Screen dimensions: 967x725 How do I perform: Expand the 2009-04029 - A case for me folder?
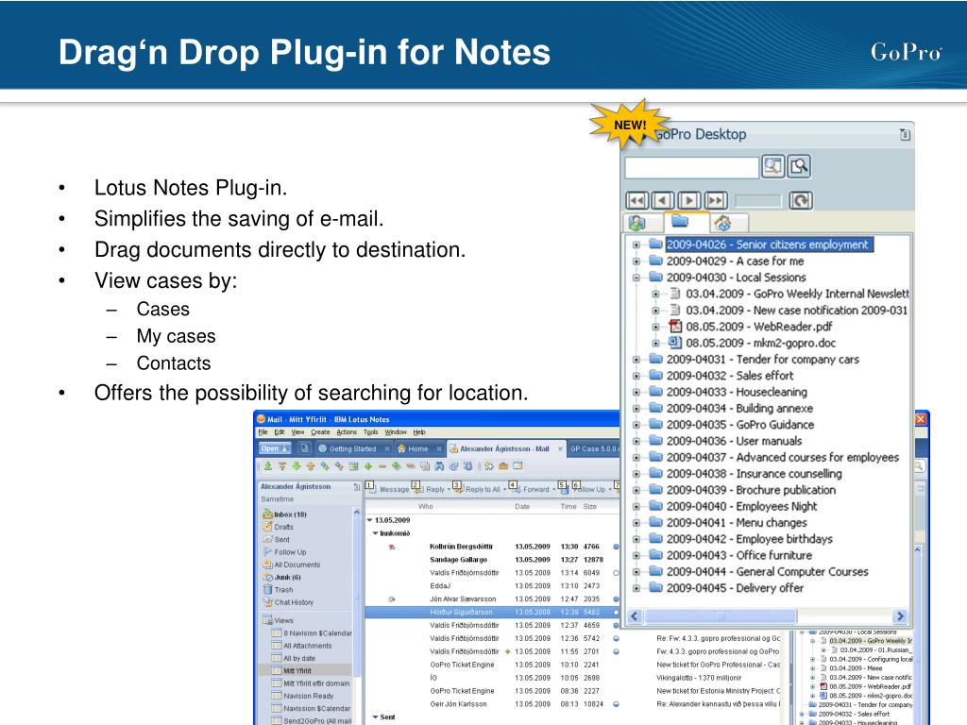636,261
